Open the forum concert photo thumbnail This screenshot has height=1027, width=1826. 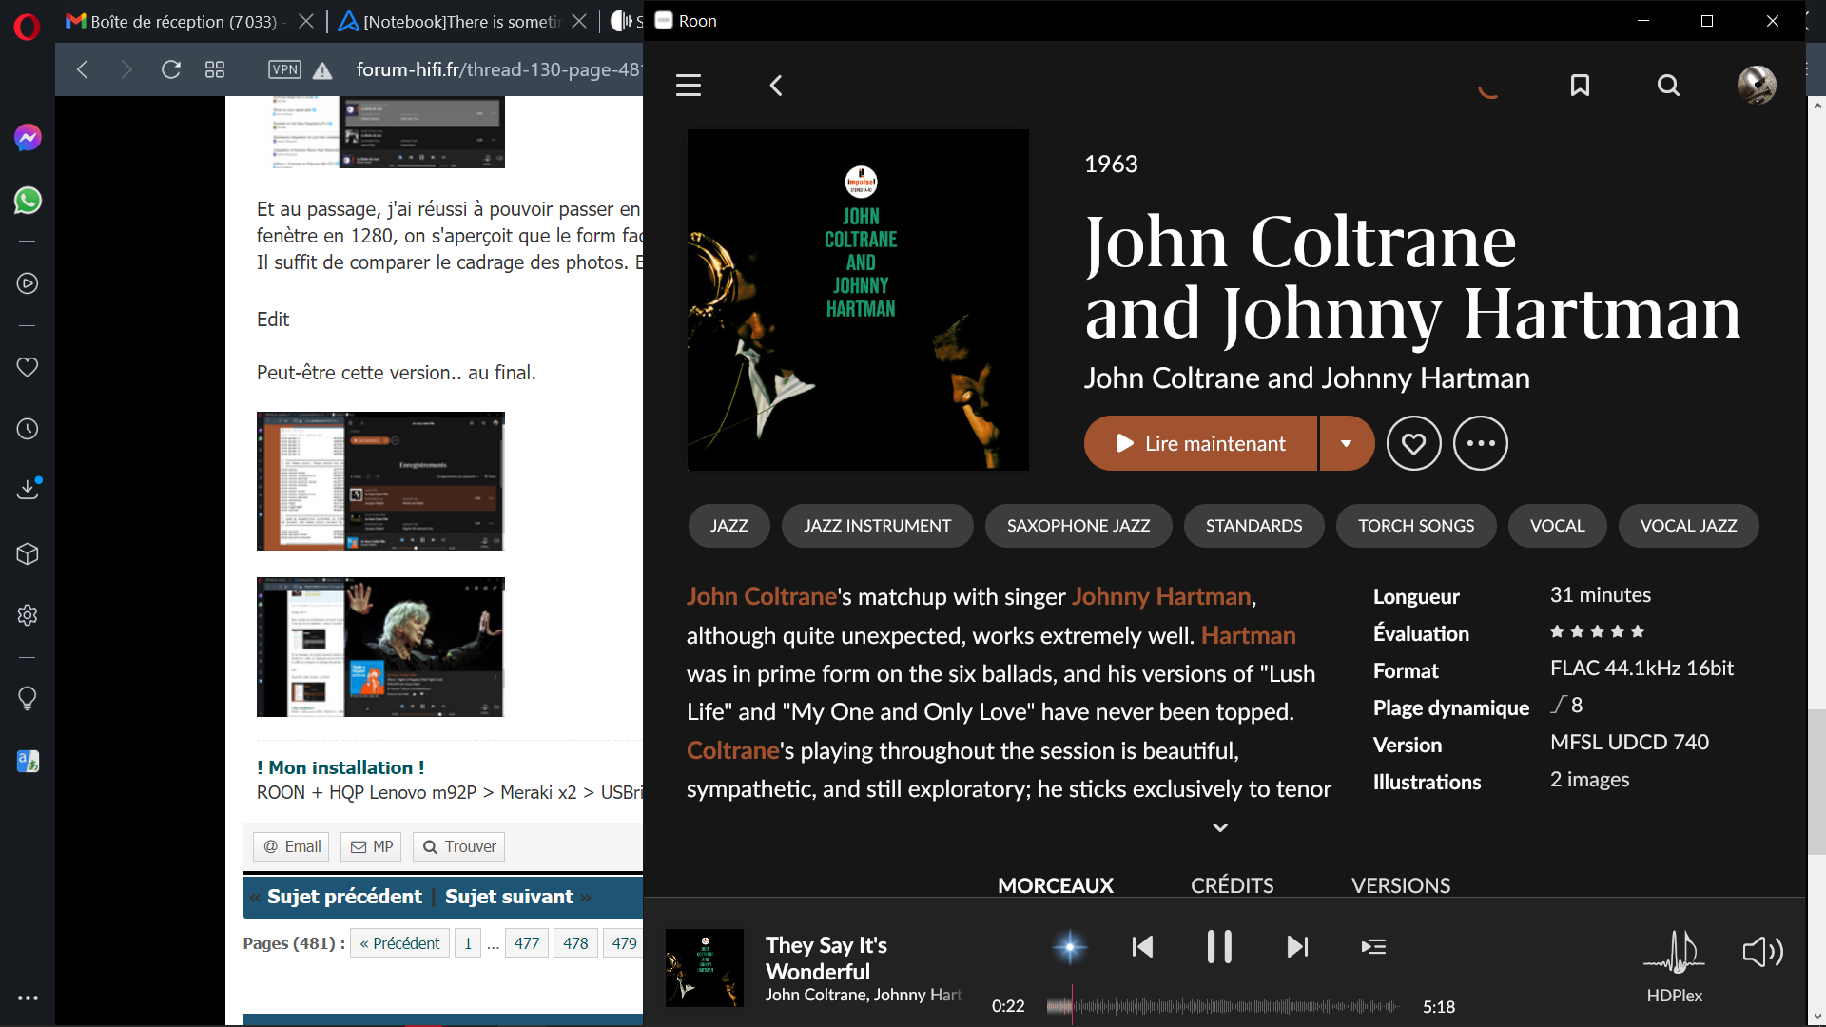click(380, 647)
